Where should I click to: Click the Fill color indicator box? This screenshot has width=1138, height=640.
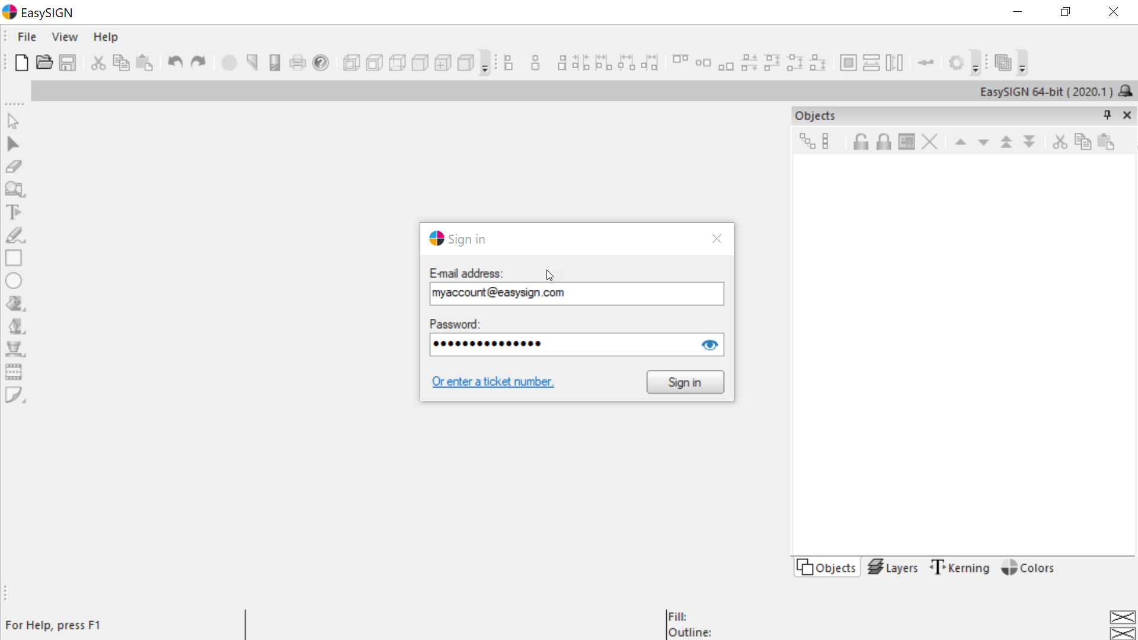pyautogui.click(x=1122, y=617)
